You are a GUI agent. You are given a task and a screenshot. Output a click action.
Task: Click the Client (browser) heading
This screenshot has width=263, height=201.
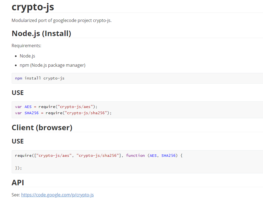[42, 127]
